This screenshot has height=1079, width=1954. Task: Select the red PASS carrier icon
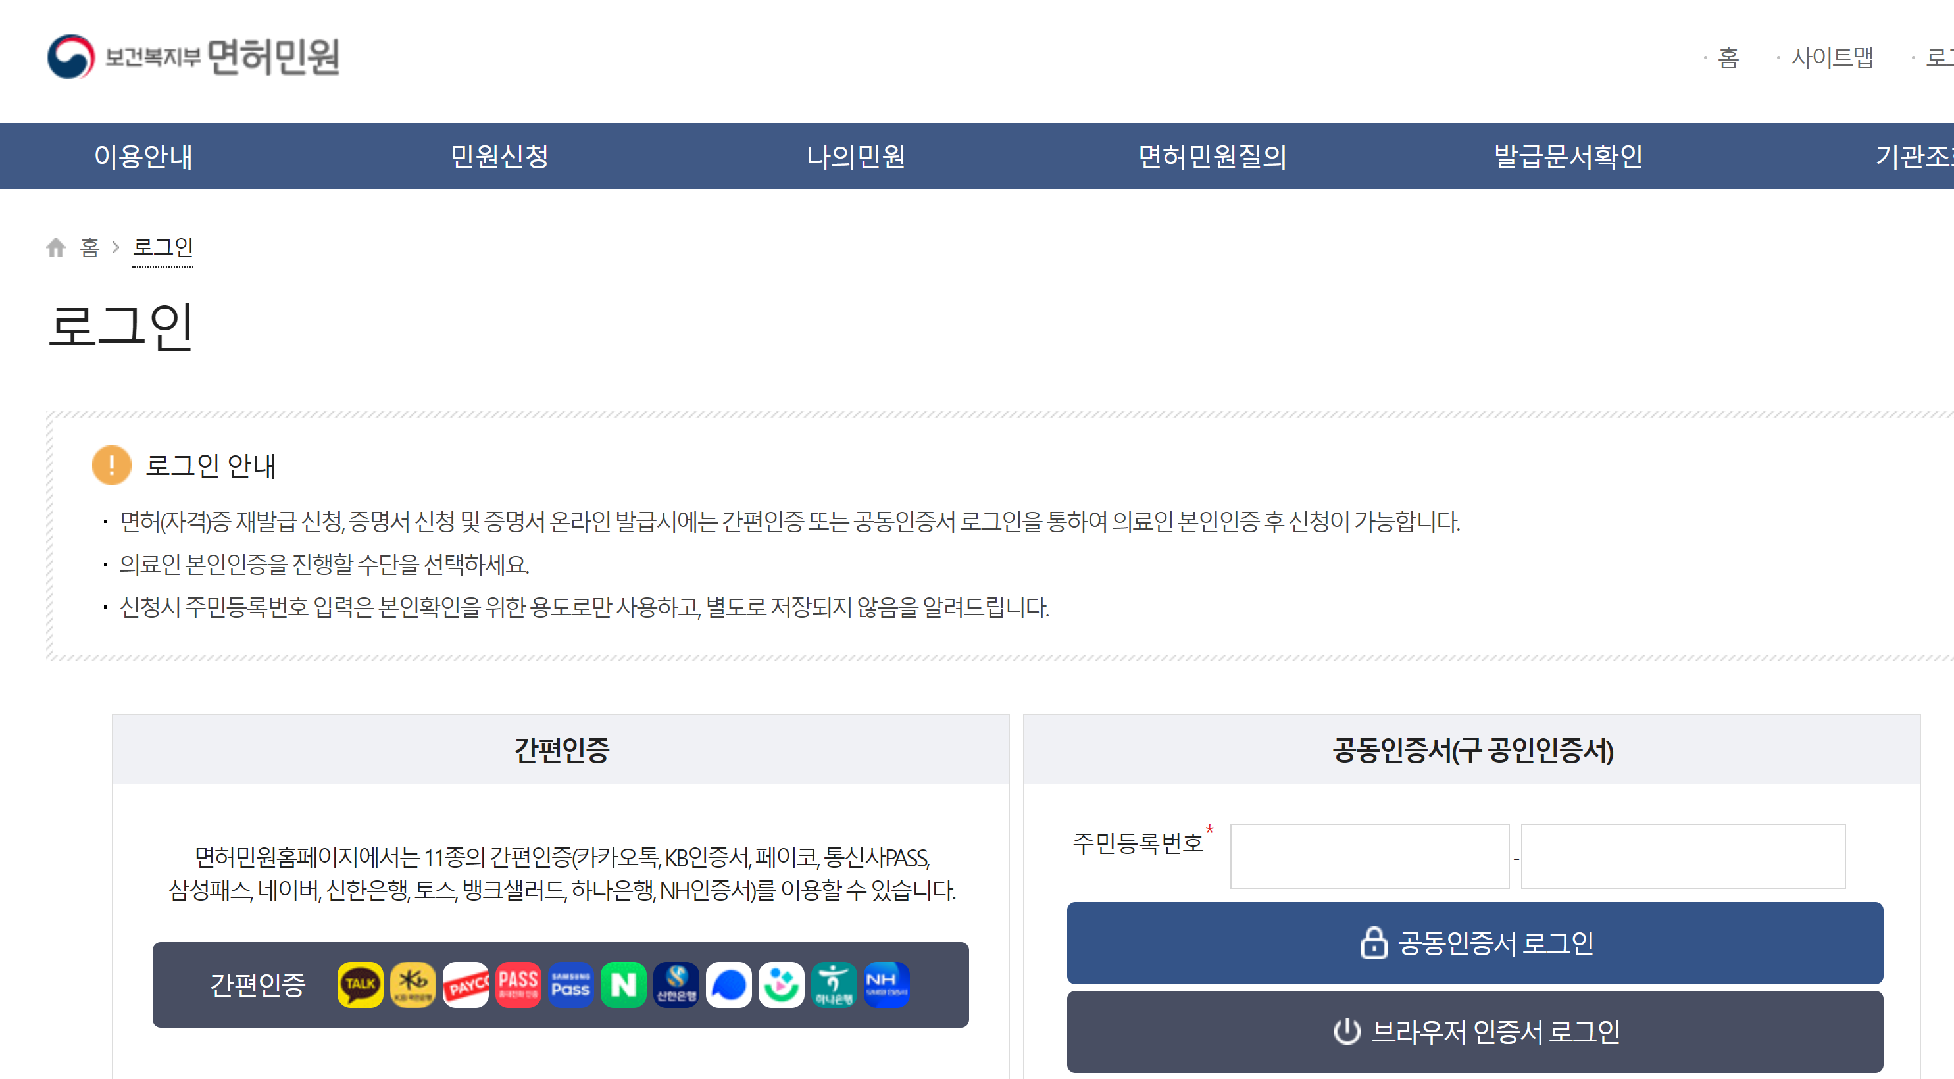point(518,984)
